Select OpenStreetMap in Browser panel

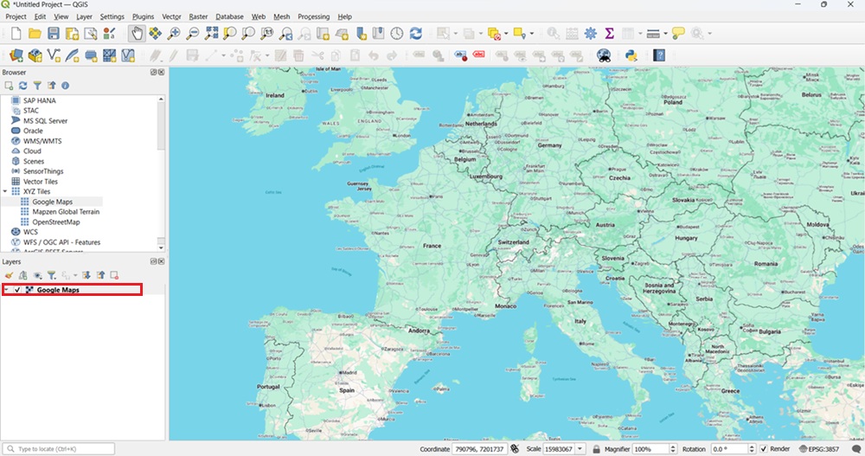click(x=57, y=222)
